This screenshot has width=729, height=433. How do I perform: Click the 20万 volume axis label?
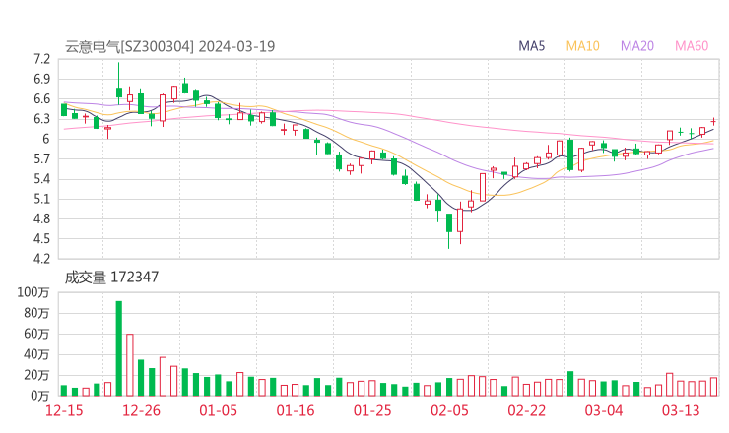pyautogui.click(x=36, y=375)
